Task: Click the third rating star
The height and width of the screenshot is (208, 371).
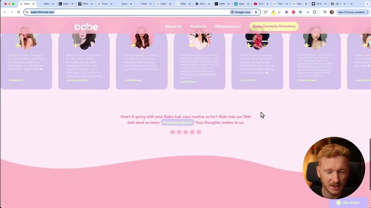Action: click(x=185, y=132)
